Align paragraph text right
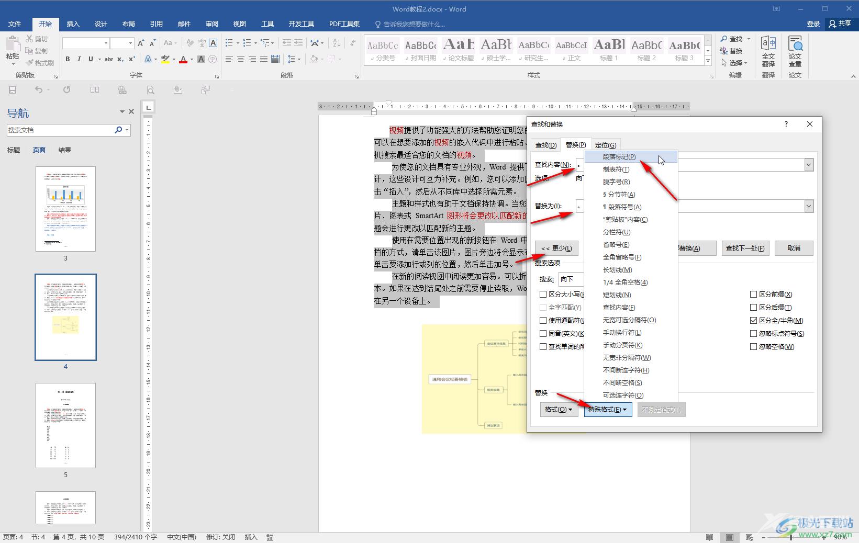This screenshot has width=859, height=543. [x=252, y=59]
